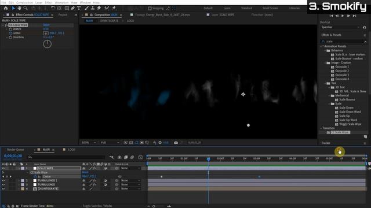Switch to the Render Queue tab
The width and height of the screenshot is (371, 208).
(16, 150)
